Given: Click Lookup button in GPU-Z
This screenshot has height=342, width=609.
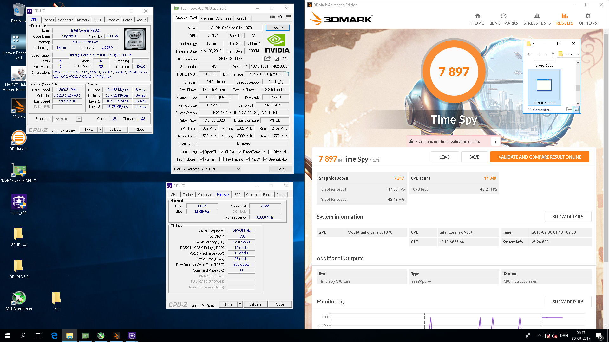Looking at the screenshot, I should click(x=278, y=28).
